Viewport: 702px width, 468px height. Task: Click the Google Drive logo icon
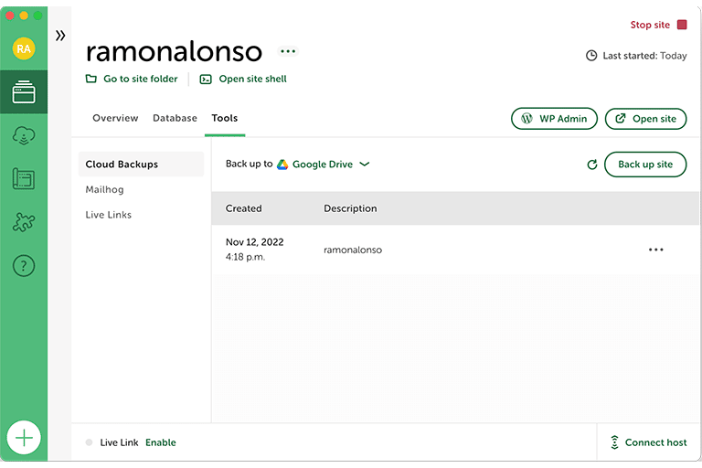coord(282,165)
